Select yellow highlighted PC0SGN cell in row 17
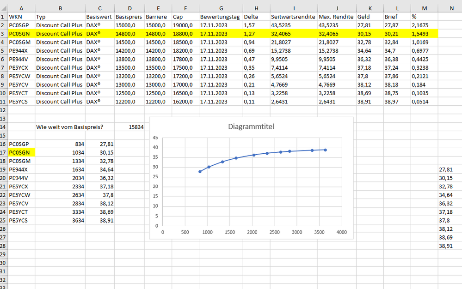Screen dimensions: 462x289 pyautogui.click(x=21, y=152)
